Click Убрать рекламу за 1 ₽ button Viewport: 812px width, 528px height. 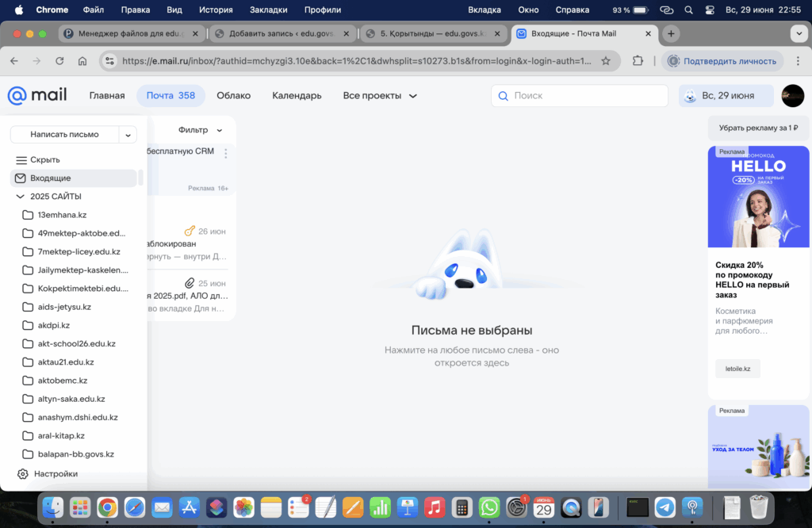[x=758, y=128]
